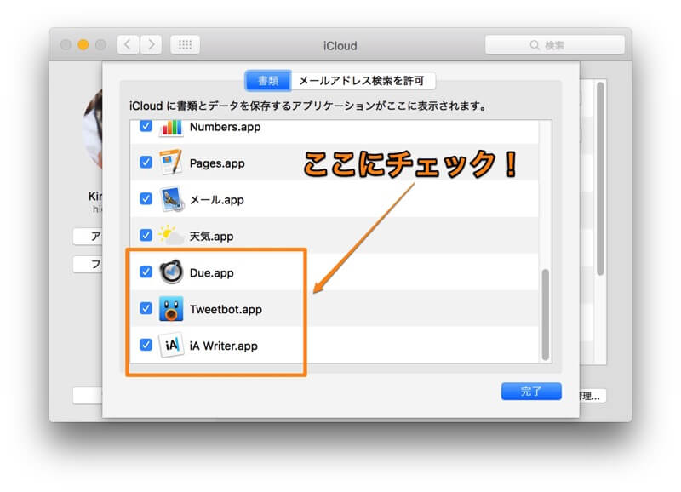The width and height of the screenshot is (681, 492).
Task: Click the scrollbar of the iCloud window behind the sheet
Action: 601,178
